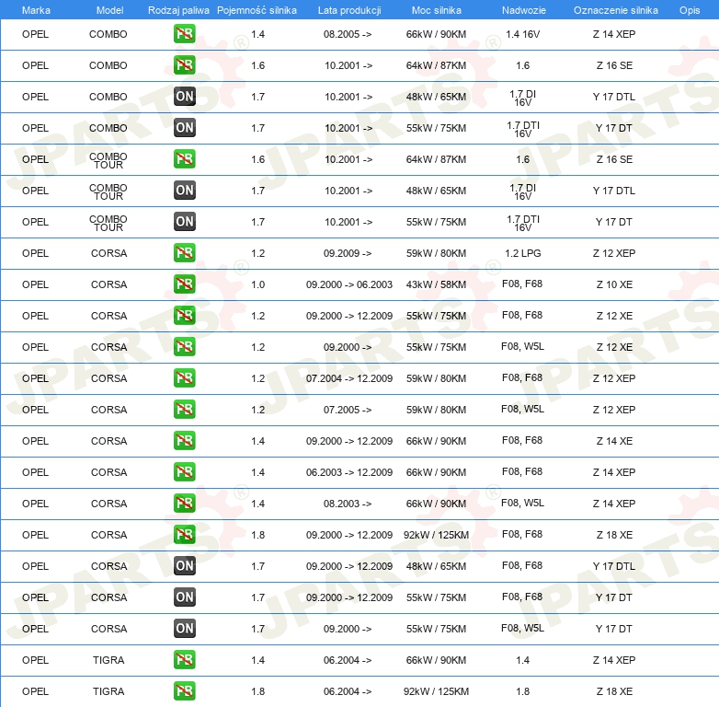
Task: Click petrol icon for Combo Tour Z 16 SE
Action: click(x=184, y=159)
